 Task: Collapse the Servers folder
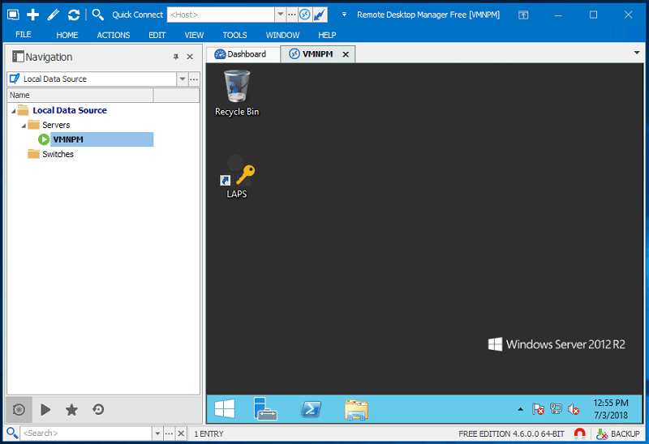pos(24,126)
